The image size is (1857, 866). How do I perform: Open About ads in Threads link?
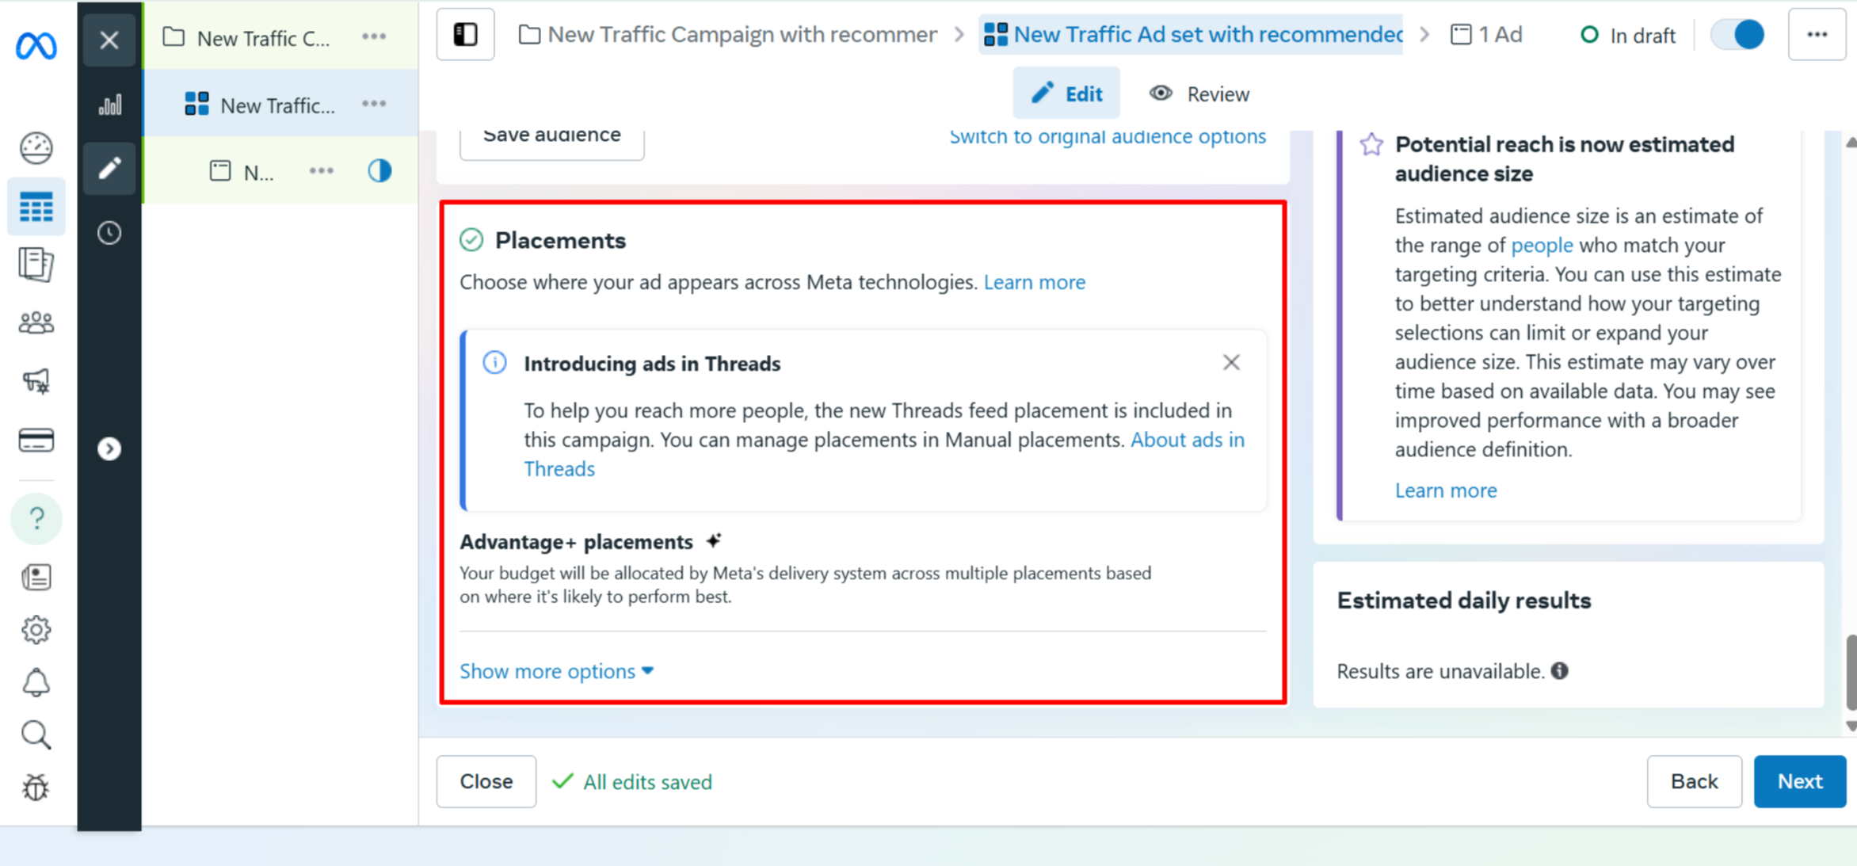(x=1187, y=440)
